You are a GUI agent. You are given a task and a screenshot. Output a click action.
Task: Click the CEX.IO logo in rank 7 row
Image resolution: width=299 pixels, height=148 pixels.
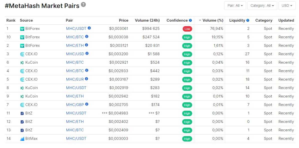pos(22,105)
